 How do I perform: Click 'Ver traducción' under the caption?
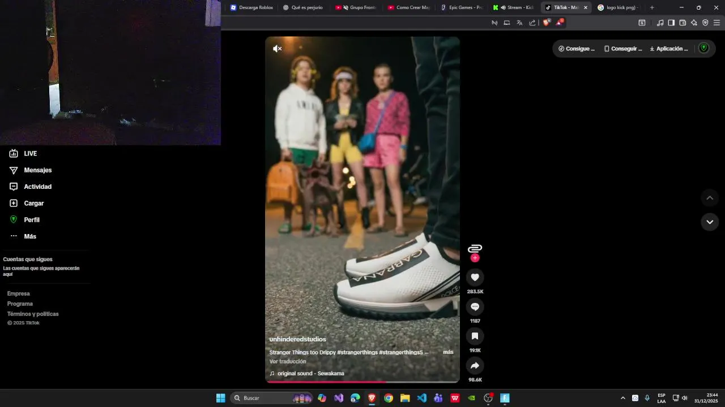(x=288, y=361)
